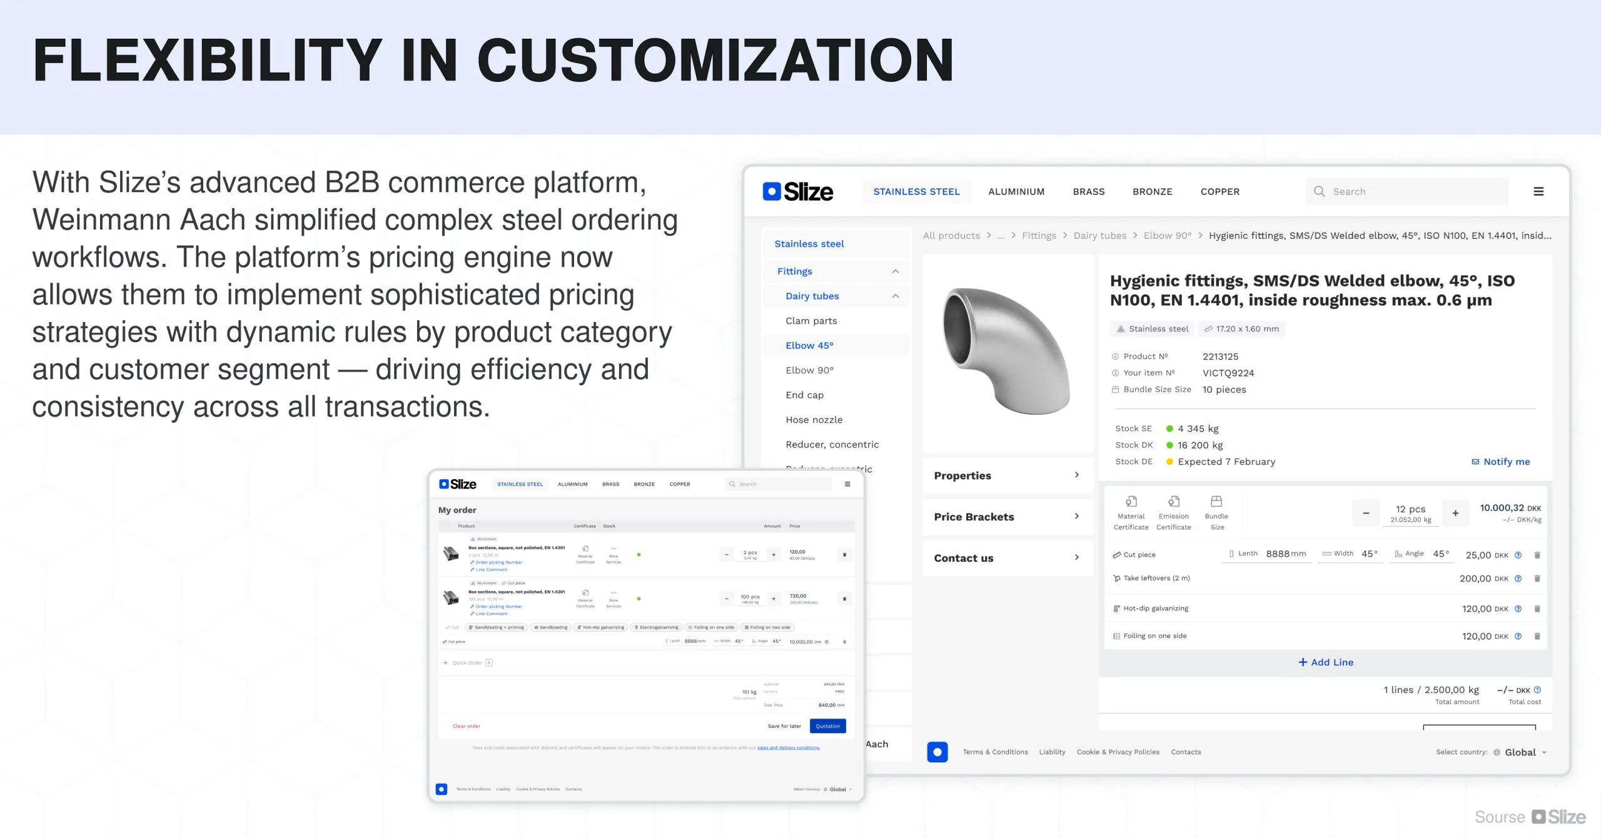Click the Slize logo in the header
Viewport: 1601px width, 838px height.
point(797,191)
